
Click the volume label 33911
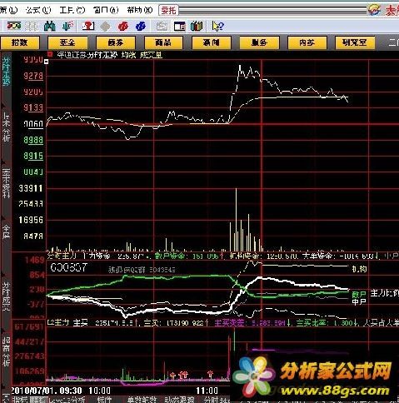tap(31, 188)
